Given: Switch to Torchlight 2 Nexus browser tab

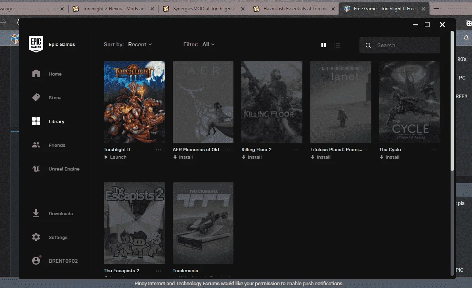Looking at the screenshot, I should click(114, 9).
